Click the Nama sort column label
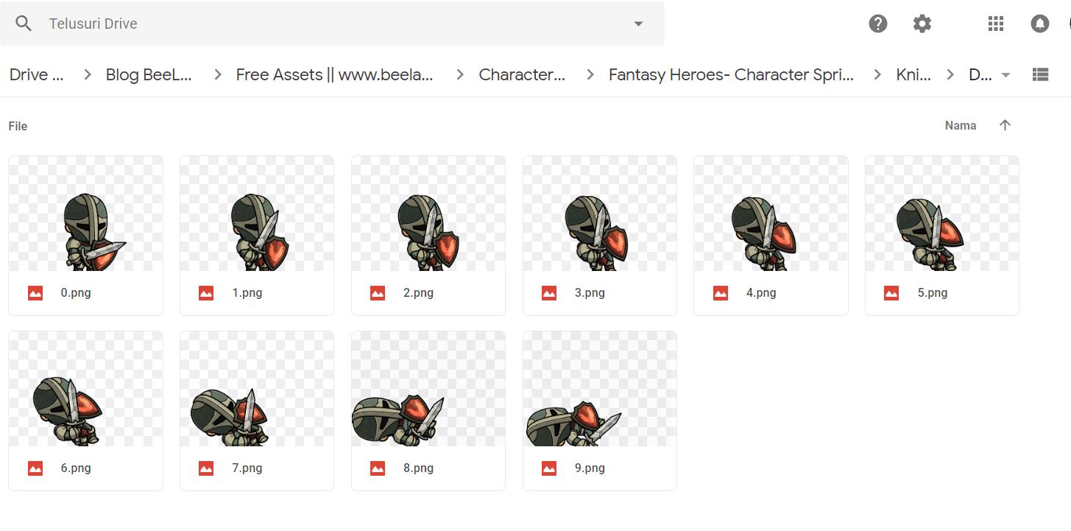The image size is (1071, 531). point(961,126)
